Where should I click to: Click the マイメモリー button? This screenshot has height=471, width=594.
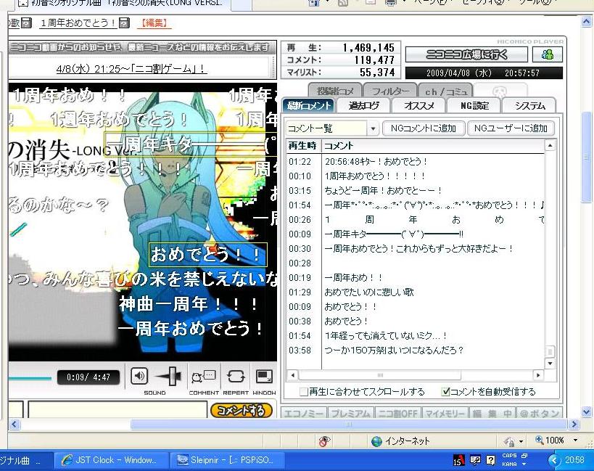445,414
